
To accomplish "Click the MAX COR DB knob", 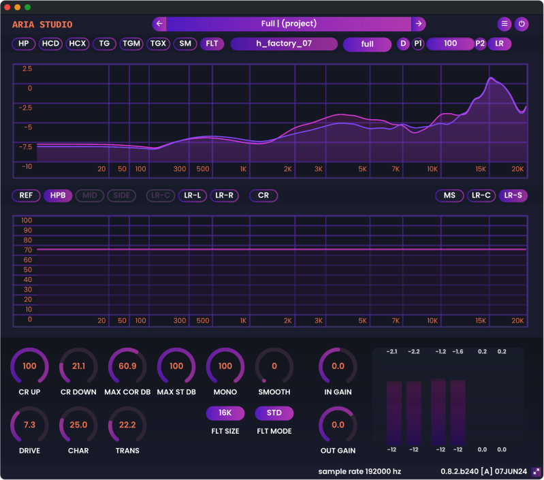I will coord(127,366).
